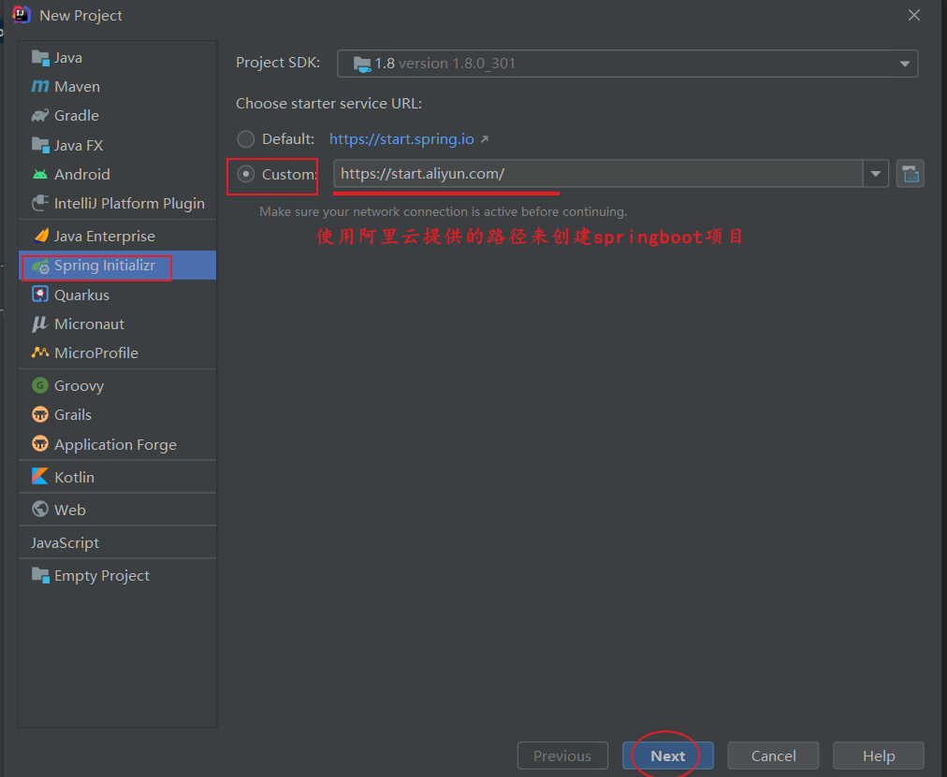Click the Groovy label text
This screenshot has height=777, width=947.
pyautogui.click(x=80, y=386)
